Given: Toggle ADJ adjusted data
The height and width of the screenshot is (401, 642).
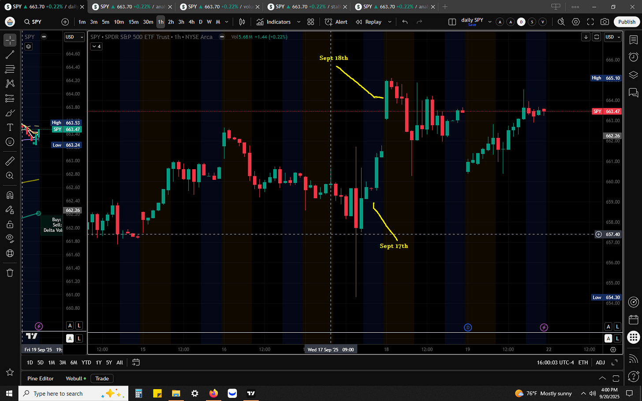Looking at the screenshot, I should pyautogui.click(x=600, y=362).
